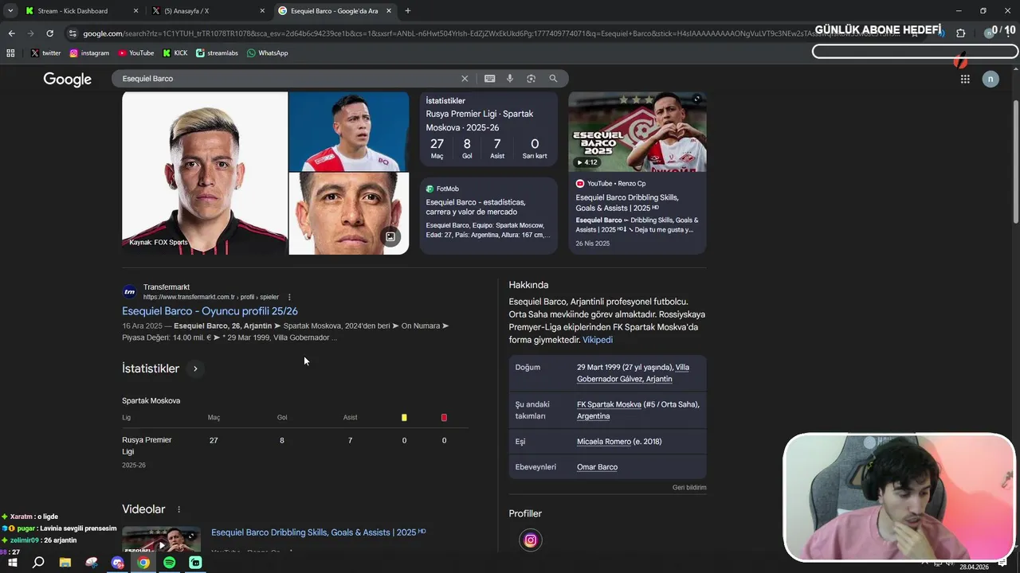Go back to the previous page
1020x573 pixels.
[x=11, y=33]
